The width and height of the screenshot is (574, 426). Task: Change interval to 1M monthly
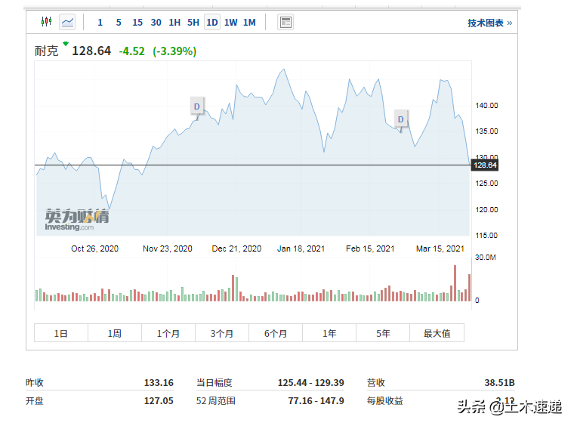tap(249, 23)
